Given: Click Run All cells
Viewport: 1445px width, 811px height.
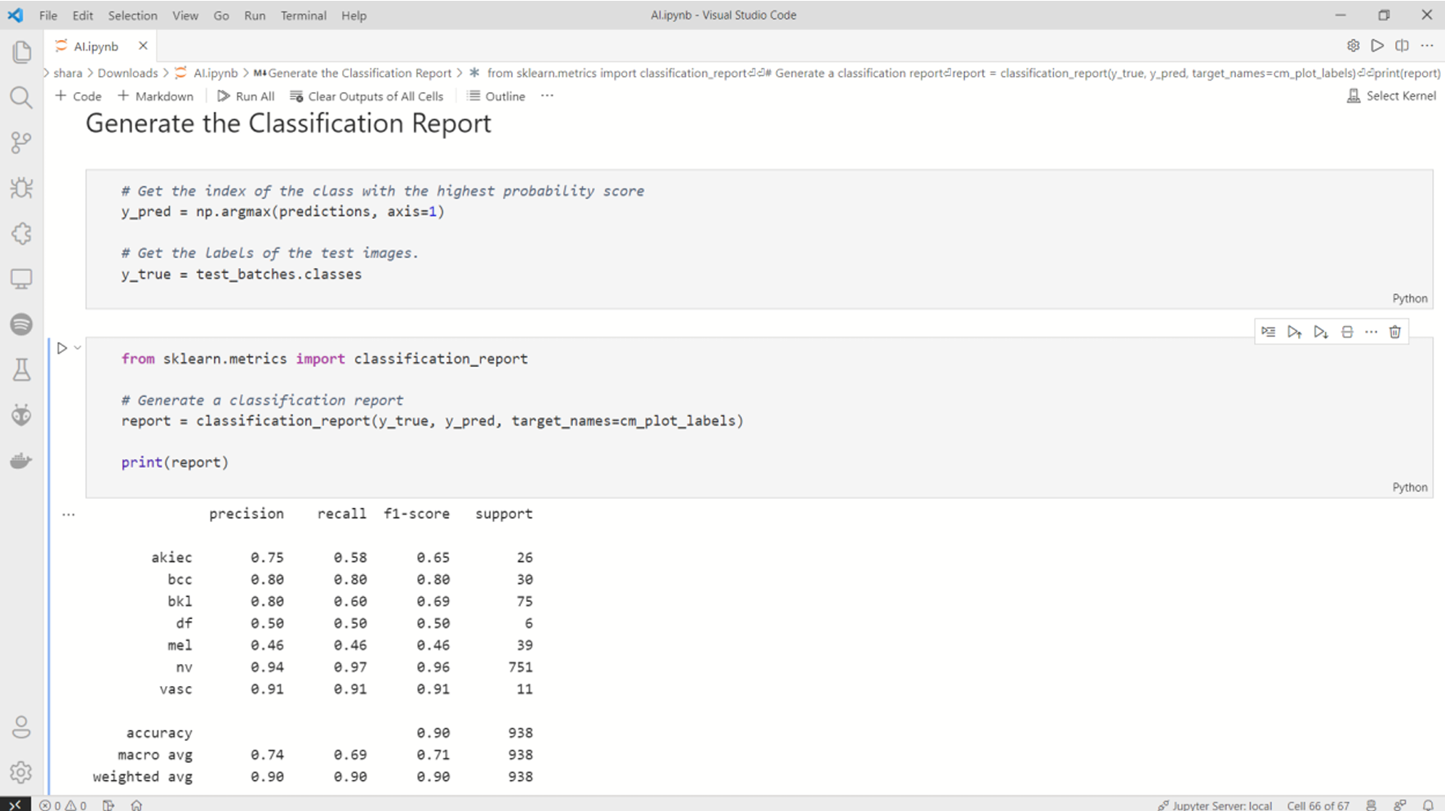Looking at the screenshot, I should 246,96.
